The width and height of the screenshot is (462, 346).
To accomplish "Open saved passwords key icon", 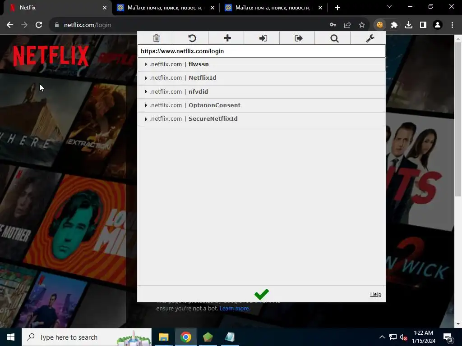I will pos(333,25).
